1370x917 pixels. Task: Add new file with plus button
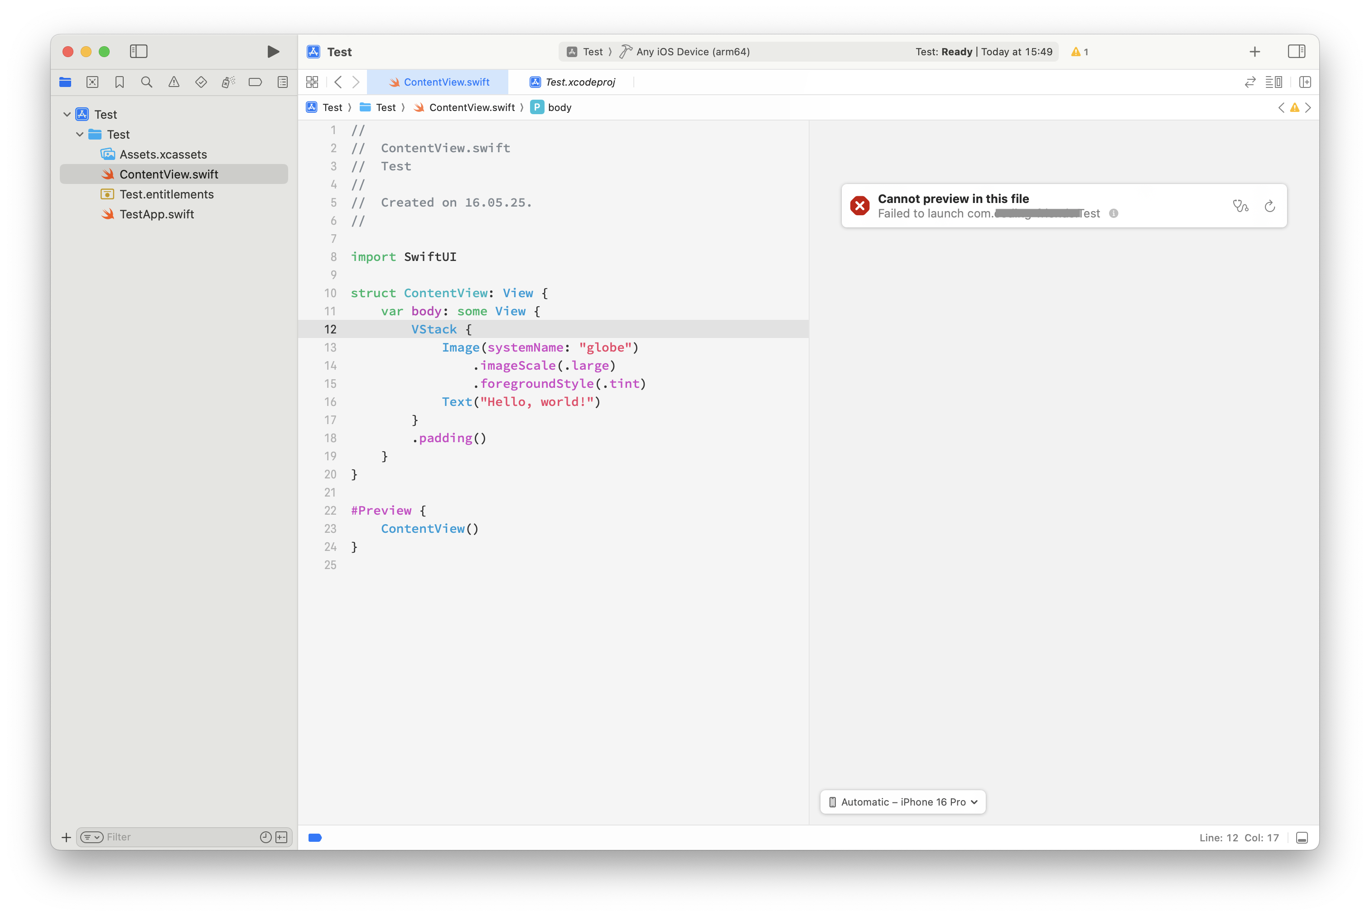[x=66, y=837]
